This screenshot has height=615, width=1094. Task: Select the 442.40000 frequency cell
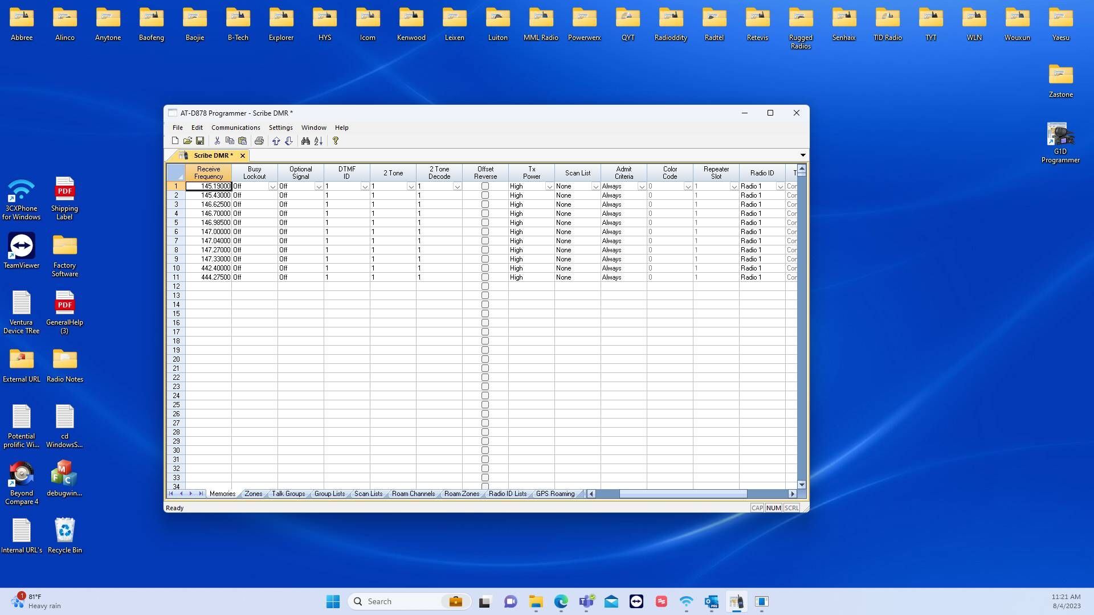(x=209, y=268)
